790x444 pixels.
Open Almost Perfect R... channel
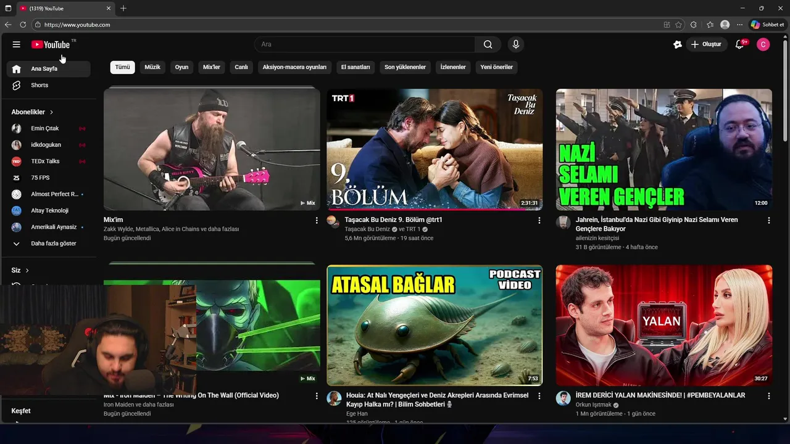tap(49, 194)
